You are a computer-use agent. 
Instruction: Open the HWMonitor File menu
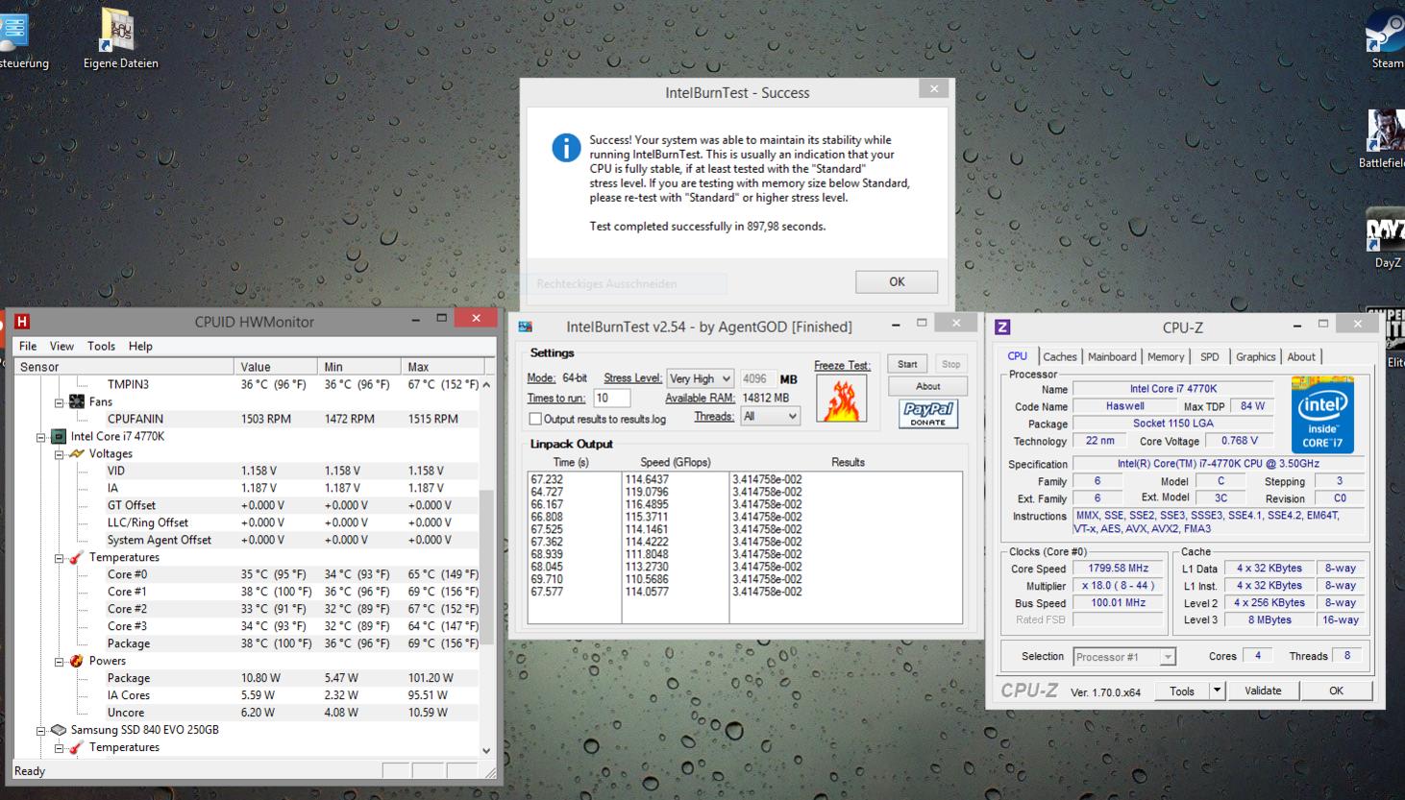pos(28,346)
